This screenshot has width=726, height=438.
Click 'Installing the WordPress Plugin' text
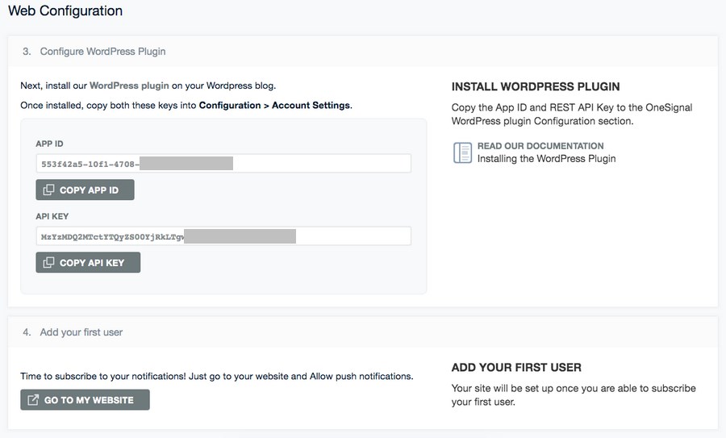point(546,159)
